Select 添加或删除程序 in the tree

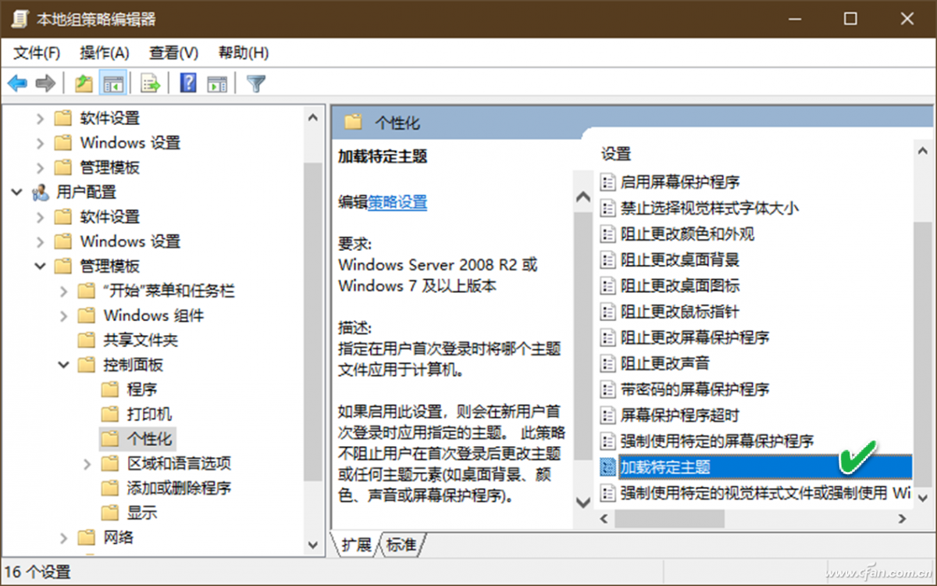[x=179, y=488]
